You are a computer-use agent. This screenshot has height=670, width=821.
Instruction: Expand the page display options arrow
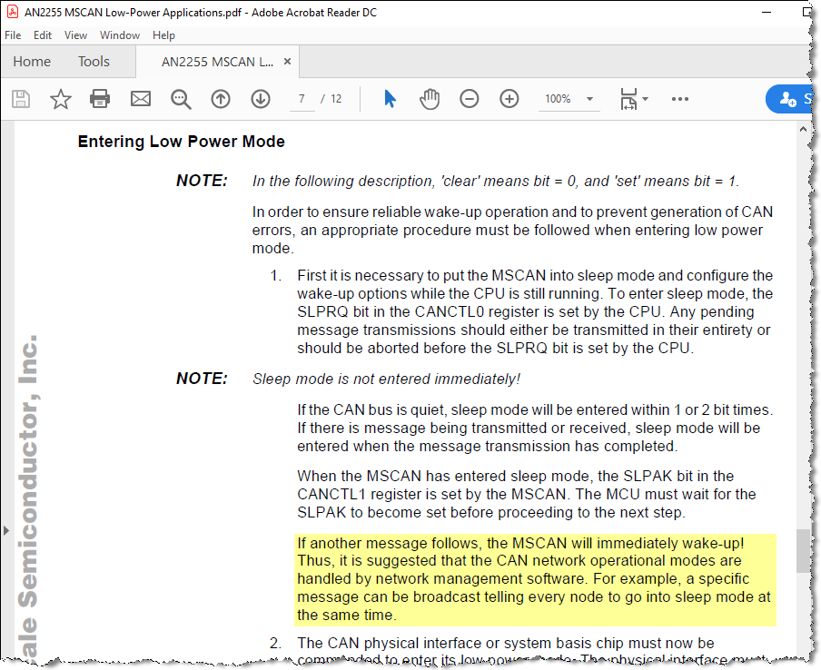point(645,99)
